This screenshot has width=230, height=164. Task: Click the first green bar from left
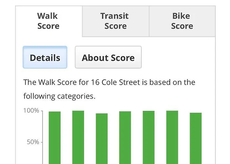point(55,138)
